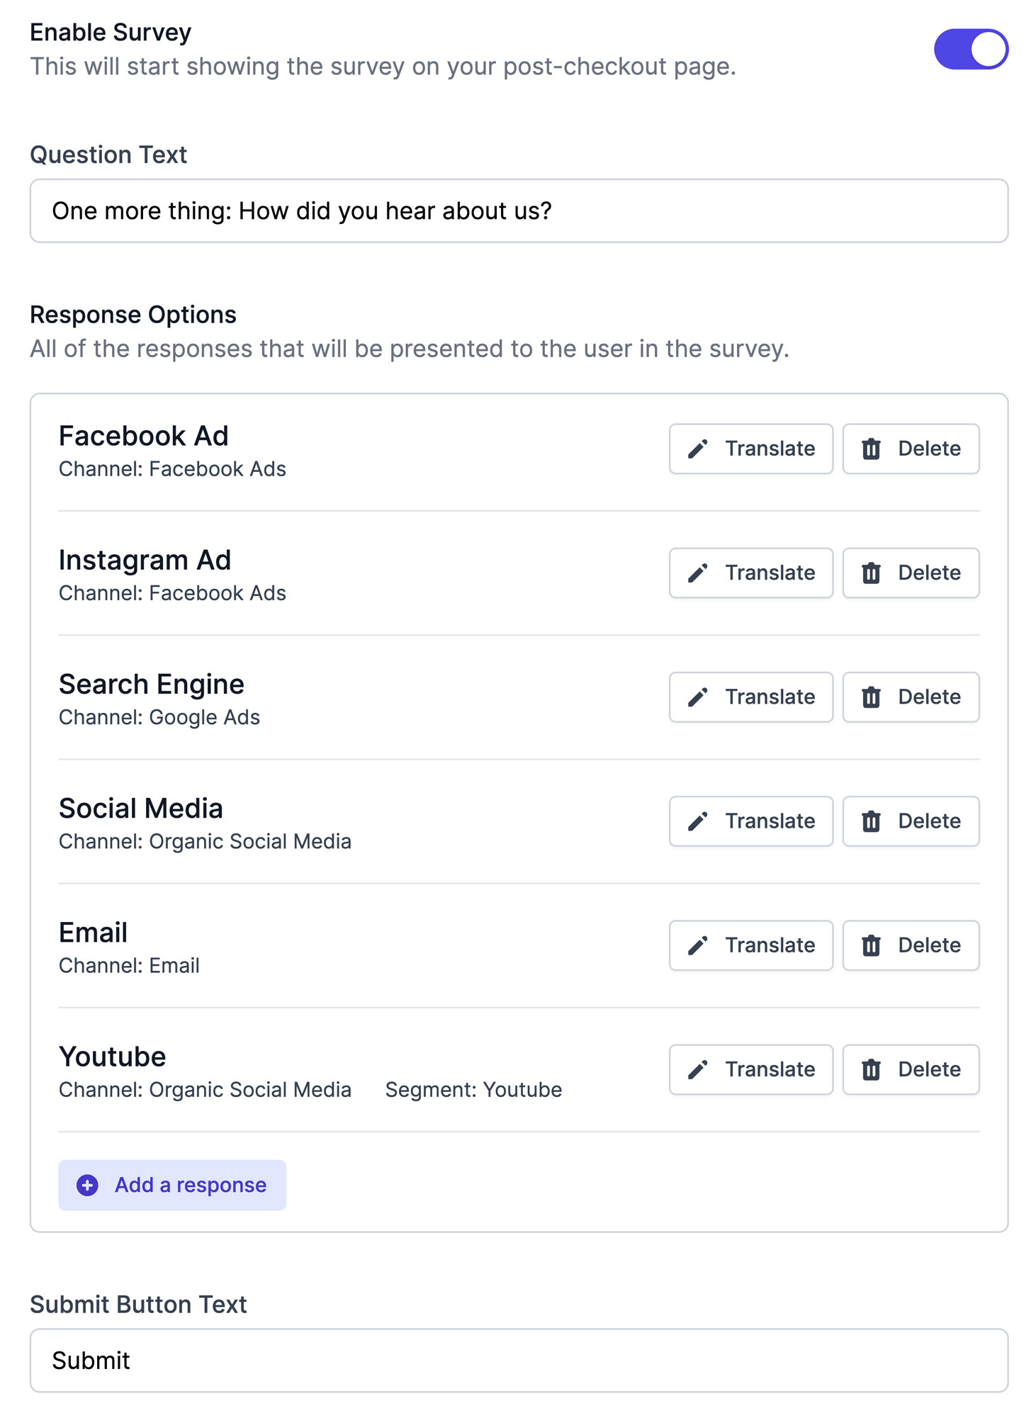
Task: Delete the Instagram Ad response option
Action: point(911,573)
